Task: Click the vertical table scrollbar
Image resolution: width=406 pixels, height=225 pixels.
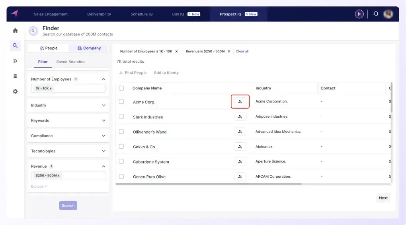Action: pos(391,97)
